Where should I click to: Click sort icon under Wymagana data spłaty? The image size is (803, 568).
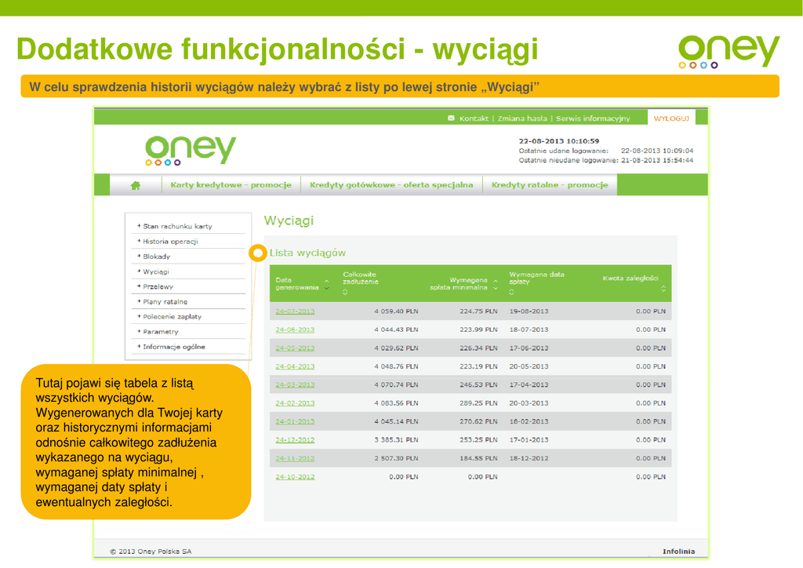point(512,292)
